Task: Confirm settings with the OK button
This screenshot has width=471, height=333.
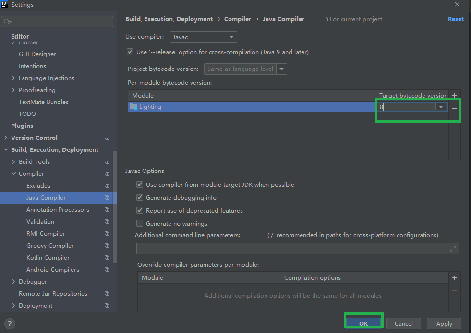Action: pyautogui.click(x=363, y=323)
